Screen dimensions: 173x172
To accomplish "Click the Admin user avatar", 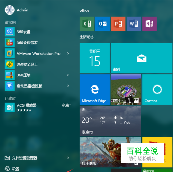I will [10, 10].
